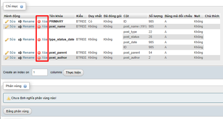223x119 pixels.
Task: Click the Rename link for PRIMARY index
Action: (x=29, y=21)
